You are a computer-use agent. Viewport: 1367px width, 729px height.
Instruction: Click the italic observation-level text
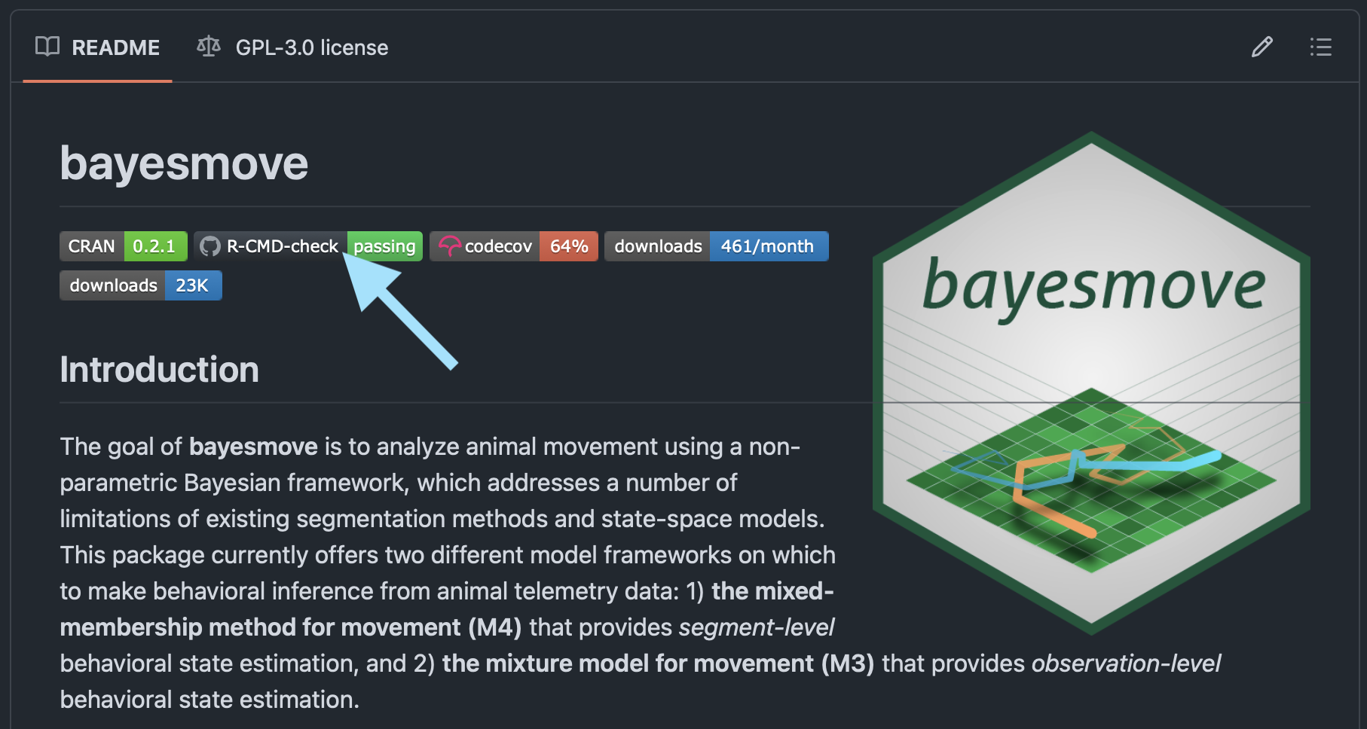(x=1126, y=663)
